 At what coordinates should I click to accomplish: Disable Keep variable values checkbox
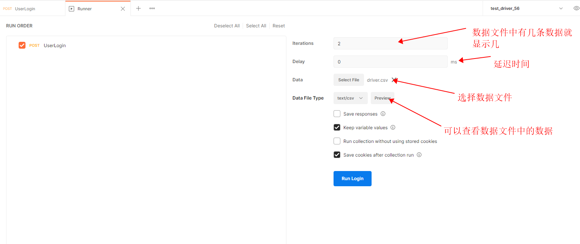point(337,127)
